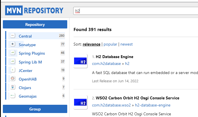Filter results by Clojars link
This screenshot has width=198, height=117.
click(x=25, y=88)
